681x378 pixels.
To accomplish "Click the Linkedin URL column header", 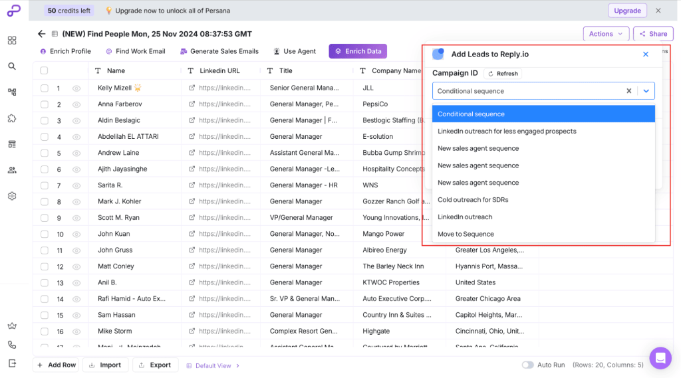I will [220, 70].
